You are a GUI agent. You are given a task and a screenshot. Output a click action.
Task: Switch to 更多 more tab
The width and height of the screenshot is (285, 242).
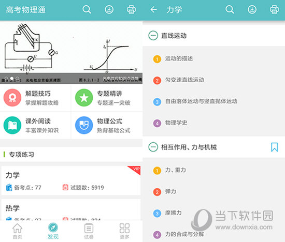[124, 231]
